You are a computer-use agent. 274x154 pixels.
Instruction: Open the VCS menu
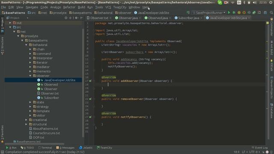click(x=108, y=7)
